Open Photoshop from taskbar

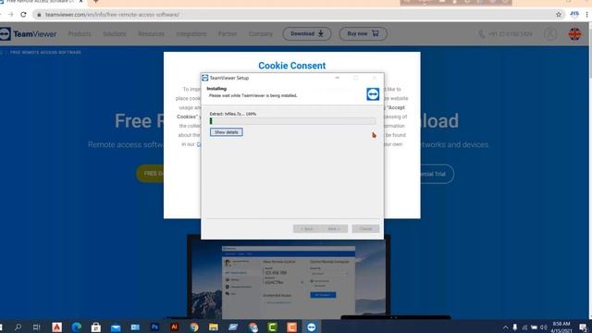[x=154, y=327]
